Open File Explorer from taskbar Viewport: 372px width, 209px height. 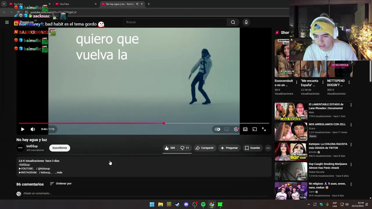(x=160, y=204)
